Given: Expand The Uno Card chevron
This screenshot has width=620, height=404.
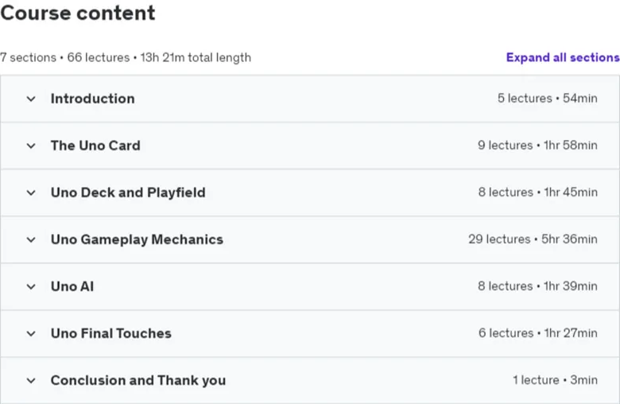Looking at the screenshot, I should click(31, 146).
